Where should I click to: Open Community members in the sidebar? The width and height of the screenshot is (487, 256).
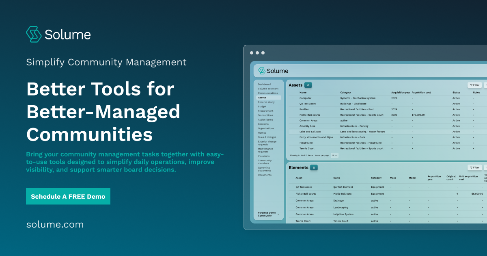point(265,162)
